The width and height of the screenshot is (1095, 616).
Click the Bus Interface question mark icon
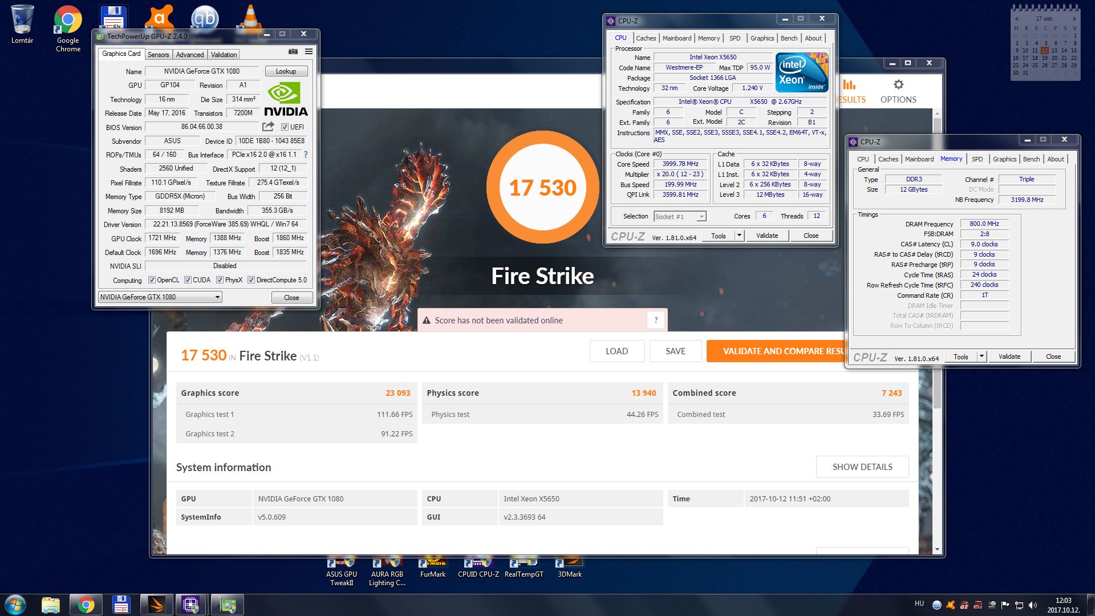(x=306, y=155)
